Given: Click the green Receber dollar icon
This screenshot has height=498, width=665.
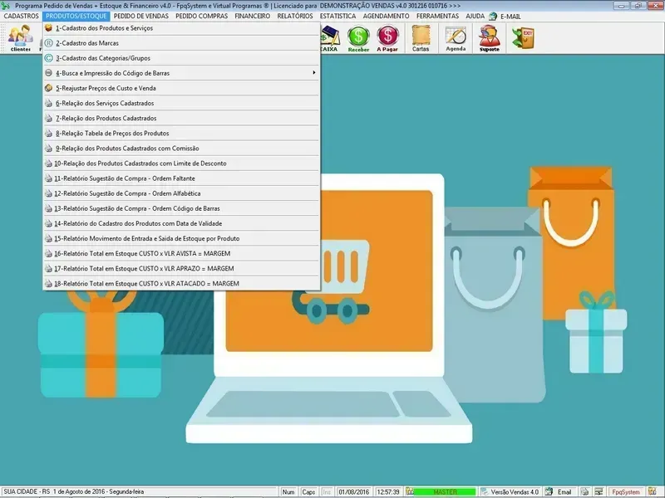Looking at the screenshot, I should pos(358,37).
